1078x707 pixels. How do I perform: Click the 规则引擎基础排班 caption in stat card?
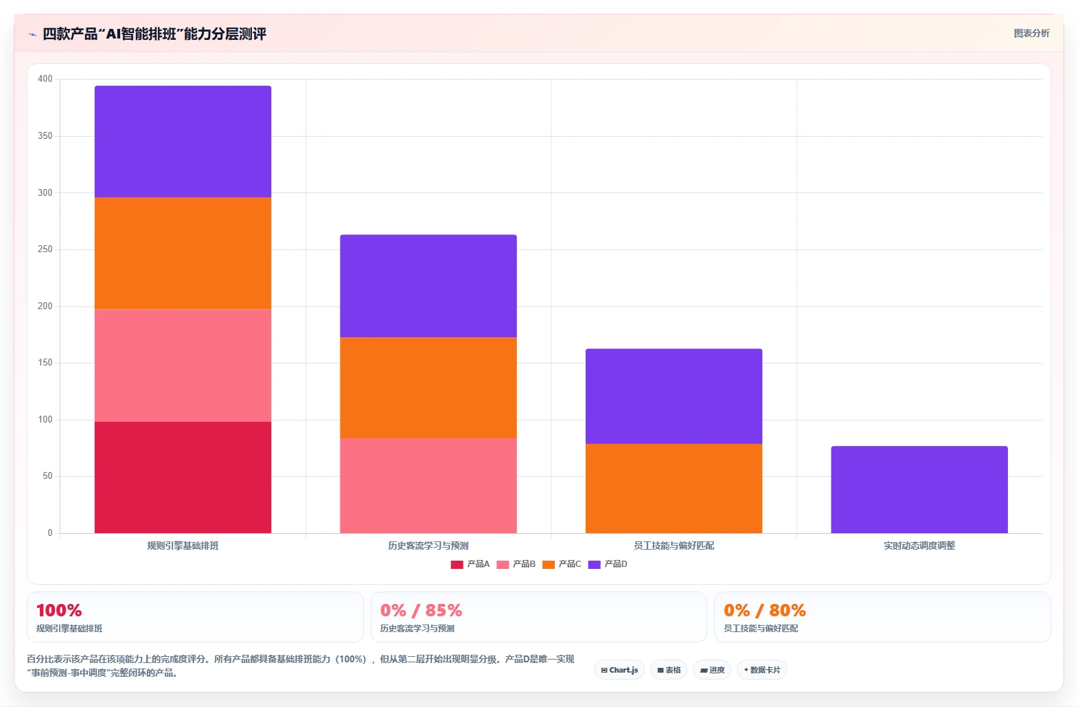click(x=69, y=629)
